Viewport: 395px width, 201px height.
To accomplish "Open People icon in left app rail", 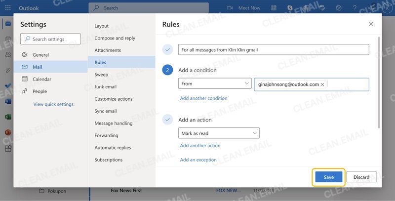I will (8, 54).
